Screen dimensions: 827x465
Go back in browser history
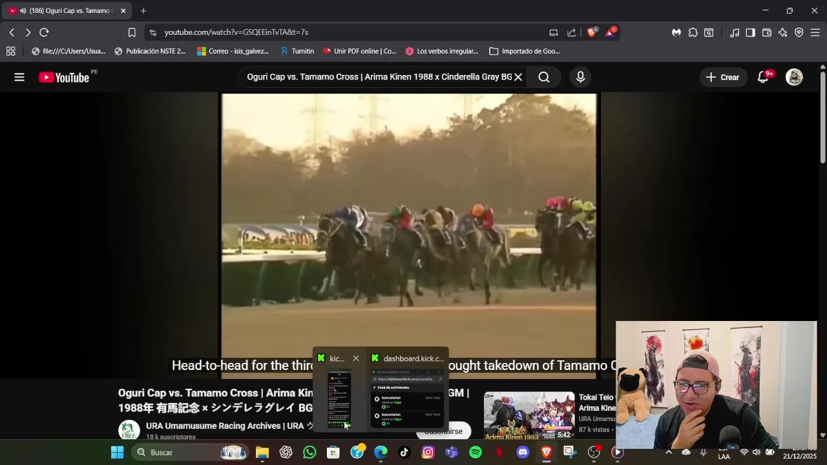tap(12, 32)
